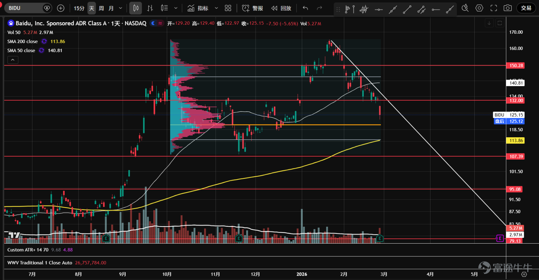Click the earnings E marker near 11月
The height and width of the screenshot is (280, 539).
pyautogui.click(x=239, y=239)
